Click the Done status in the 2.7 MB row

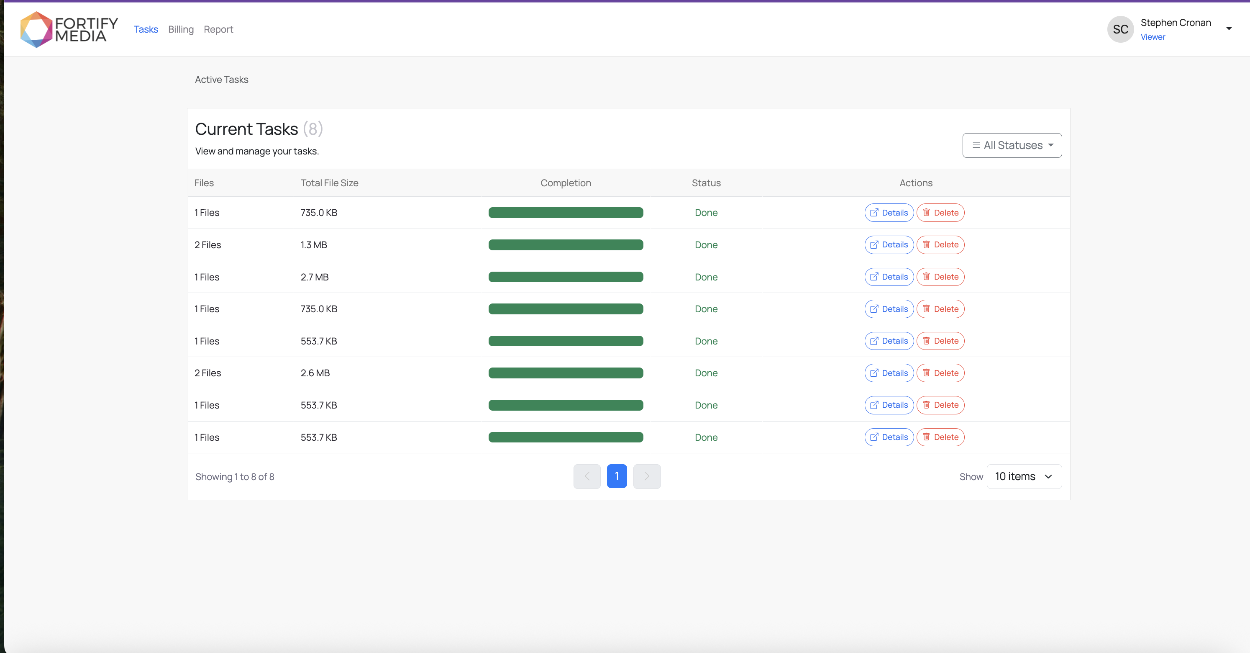tap(706, 277)
